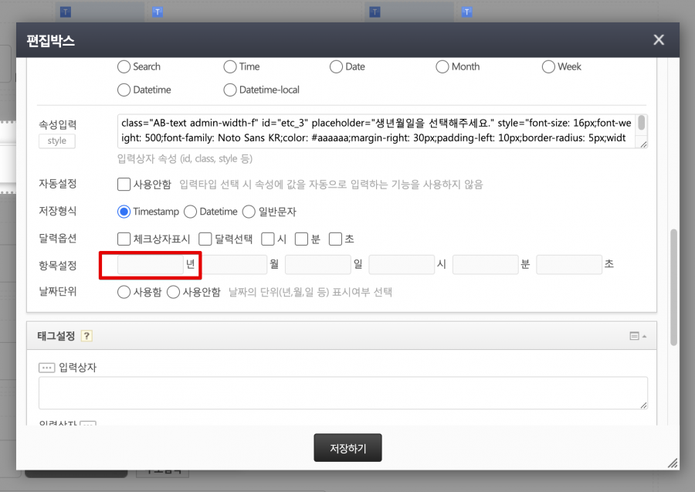
Task: Collapse the 태그설정 panel using header icon
Action: point(638,336)
